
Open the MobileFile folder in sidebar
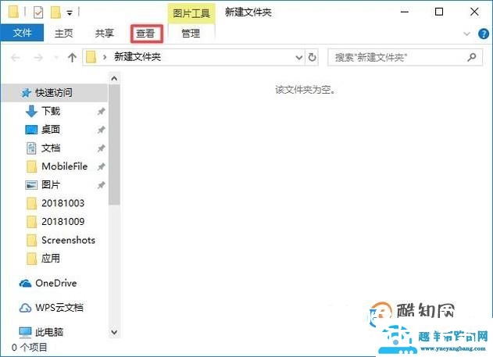coord(64,166)
